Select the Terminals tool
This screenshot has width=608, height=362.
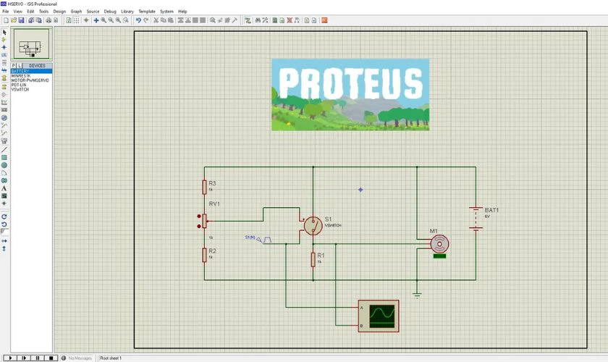coord(4,87)
